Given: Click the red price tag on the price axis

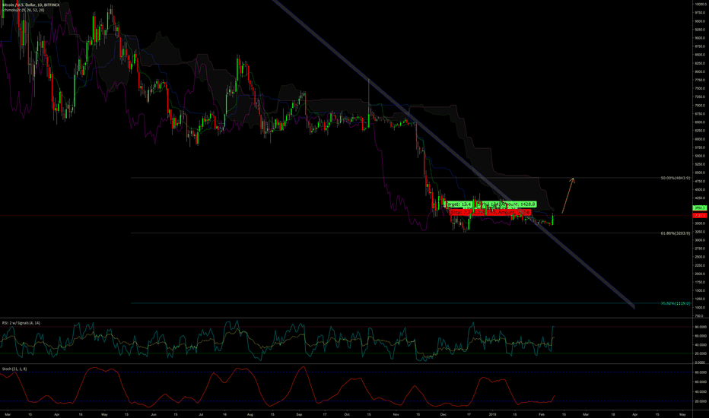Looking at the screenshot, I should (700, 216).
